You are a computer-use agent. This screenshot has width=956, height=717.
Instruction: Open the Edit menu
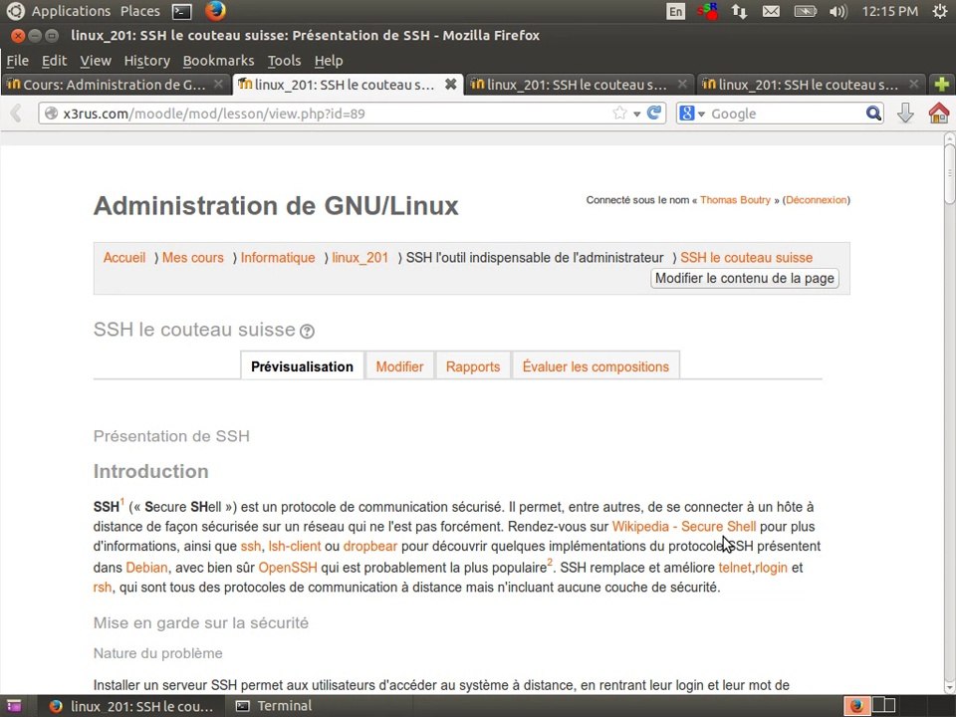pos(54,61)
